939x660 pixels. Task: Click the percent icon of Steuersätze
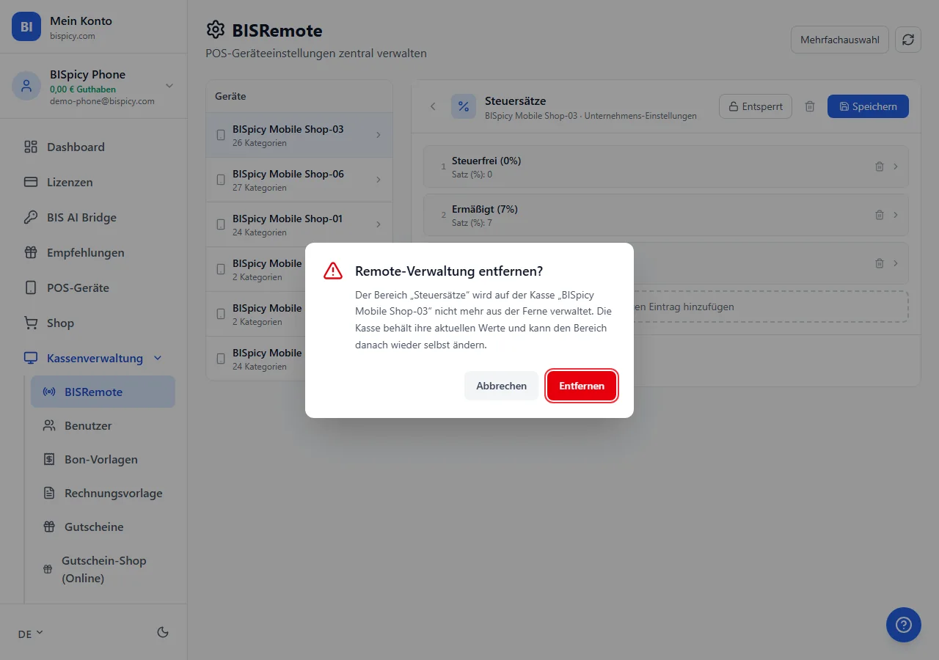pyautogui.click(x=463, y=106)
